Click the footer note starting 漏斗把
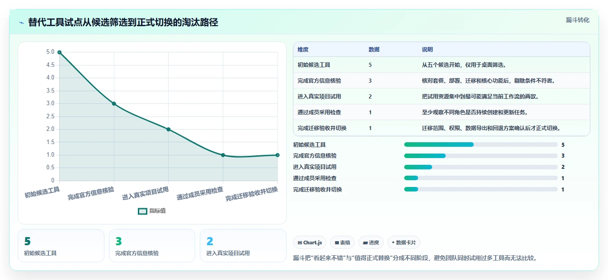 [415, 258]
